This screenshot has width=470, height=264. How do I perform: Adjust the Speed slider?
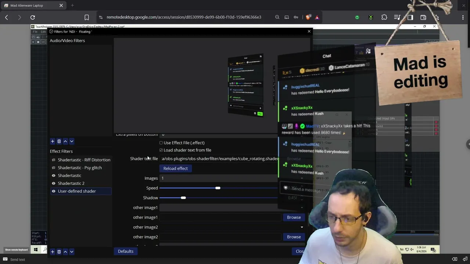[x=218, y=188]
